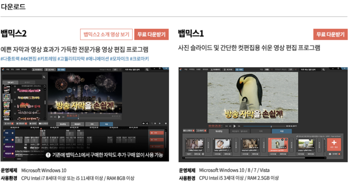Select the baby clip thumbnail in 뱁믹스1 storyboard
Screen dimensions: 352x193
click(x=222, y=144)
